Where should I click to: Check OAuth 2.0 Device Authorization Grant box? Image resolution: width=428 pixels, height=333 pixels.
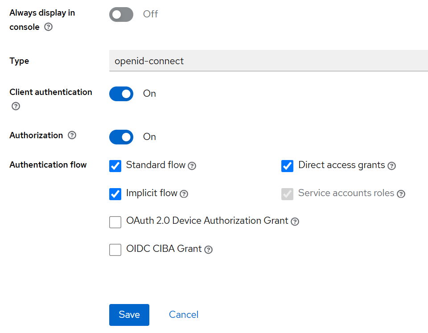point(115,222)
